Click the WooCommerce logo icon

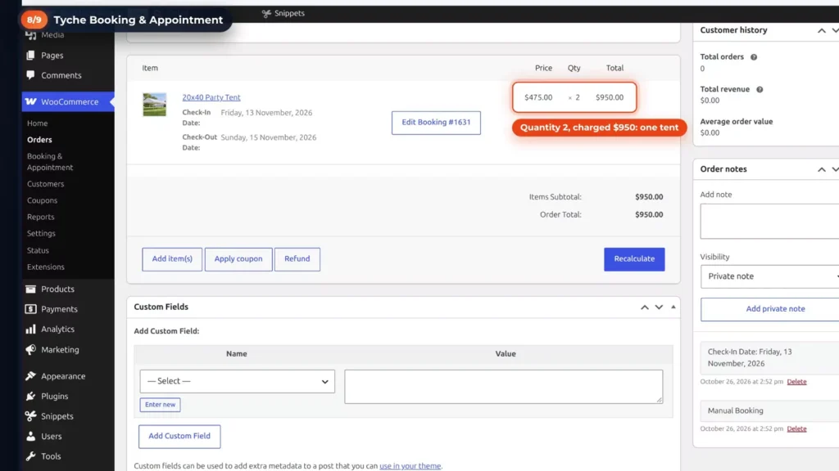[30, 101]
